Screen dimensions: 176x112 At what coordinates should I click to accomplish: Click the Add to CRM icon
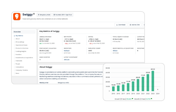point(130,25)
